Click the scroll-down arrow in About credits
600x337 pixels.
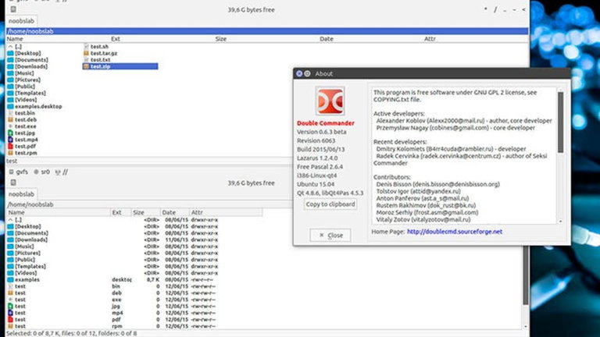click(561, 222)
